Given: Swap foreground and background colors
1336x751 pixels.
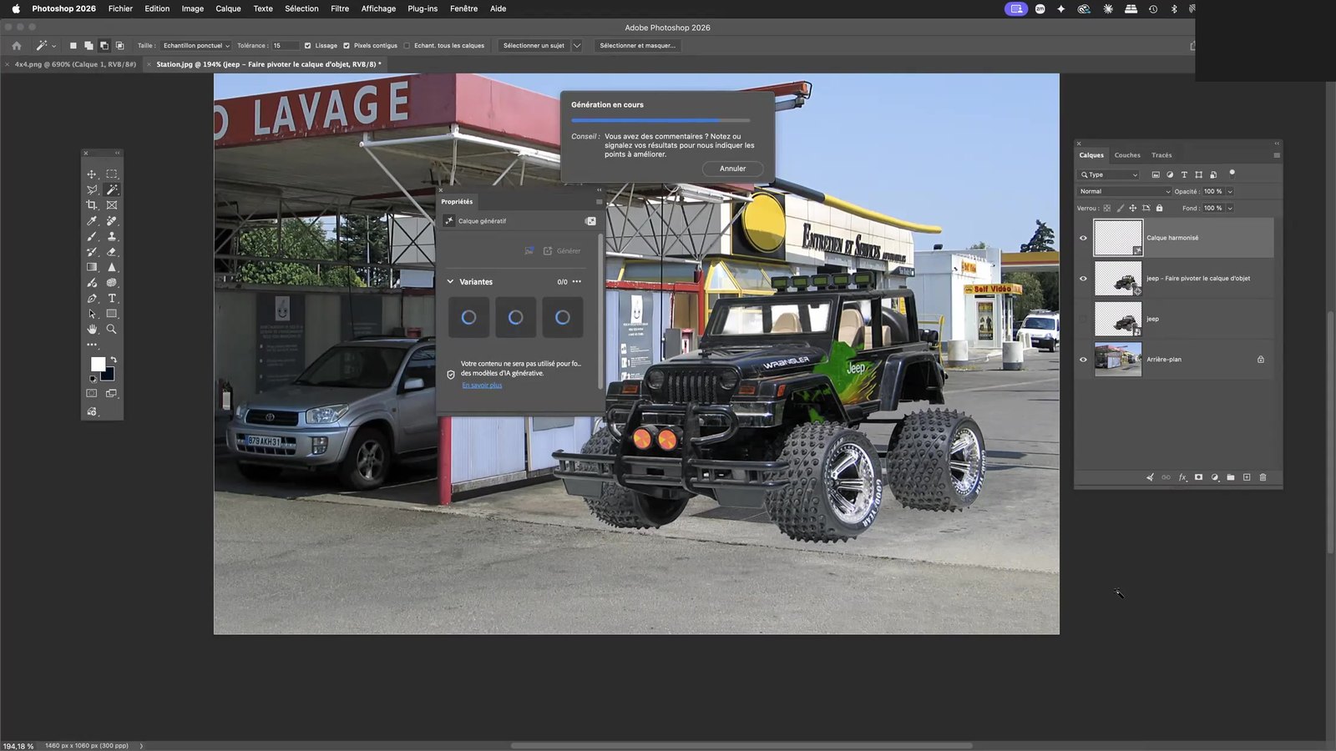Looking at the screenshot, I should (x=114, y=360).
